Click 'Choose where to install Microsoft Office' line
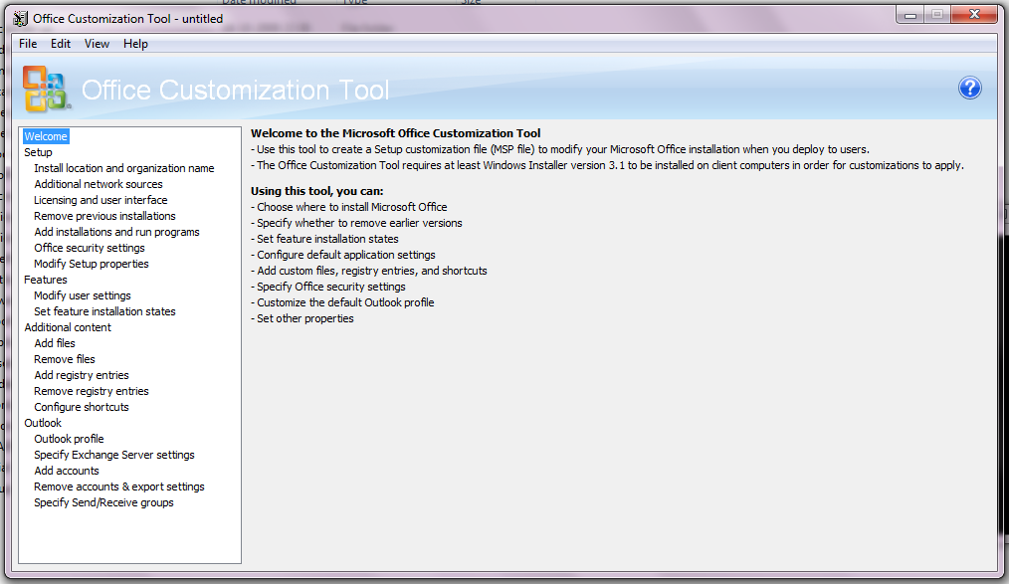Screen dimensions: 1009x584 pos(349,207)
